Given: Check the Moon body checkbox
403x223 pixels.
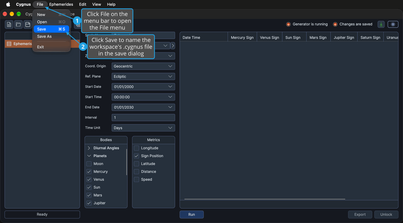Looking at the screenshot, I should click(89, 164).
